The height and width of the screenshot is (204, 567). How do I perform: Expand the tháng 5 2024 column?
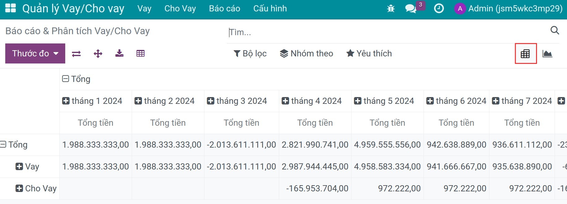(384, 101)
